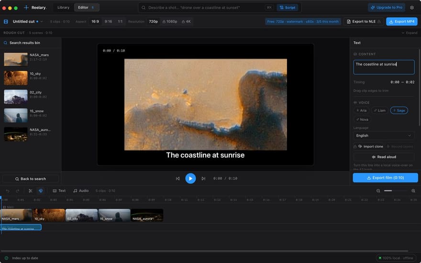Play the preview
This screenshot has width=421, height=263.
190,178
